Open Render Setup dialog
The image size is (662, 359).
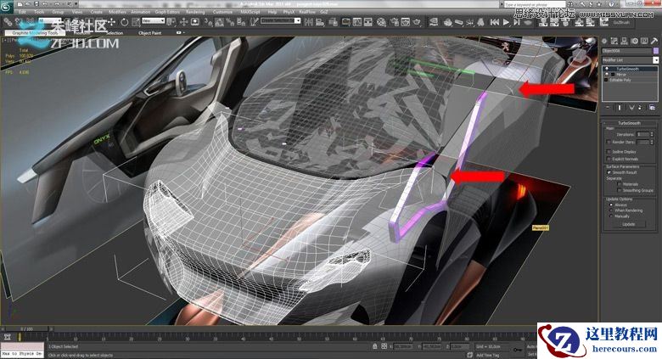coord(395,22)
